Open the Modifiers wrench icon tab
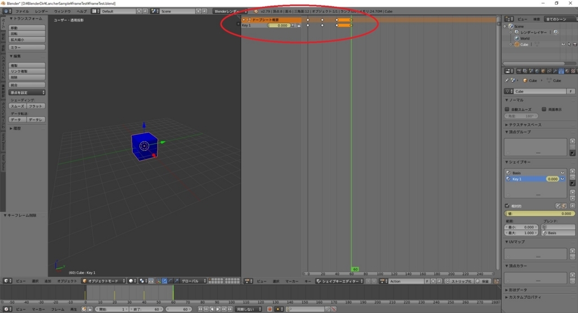 point(555,71)
